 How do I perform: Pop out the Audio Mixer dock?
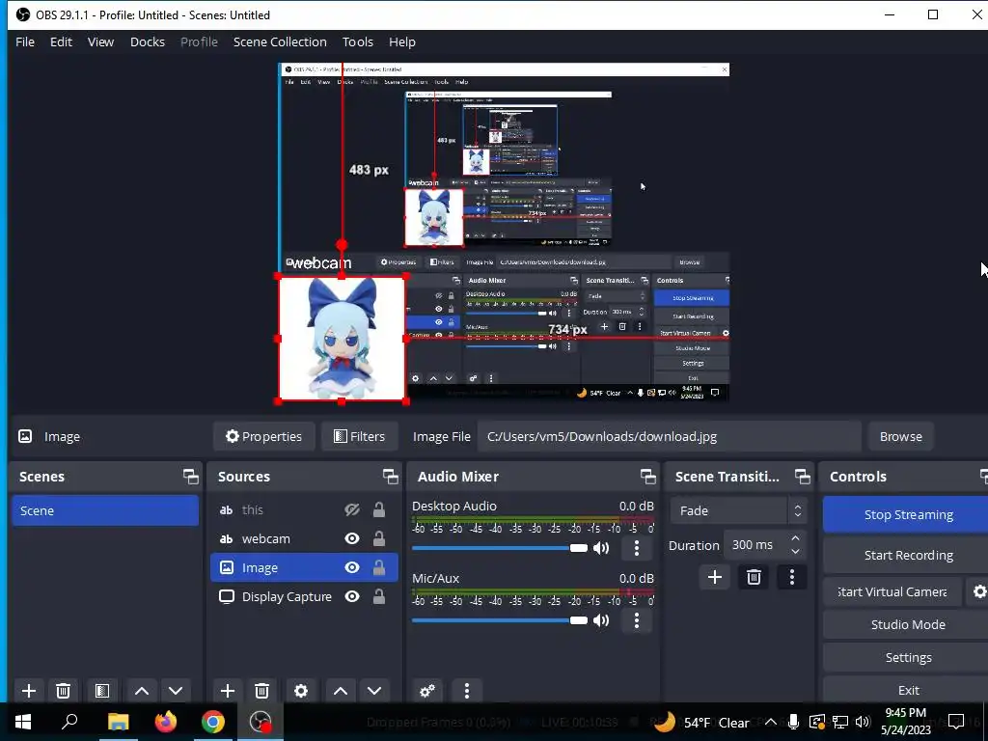pyautogui.click(x=647, y=477)
